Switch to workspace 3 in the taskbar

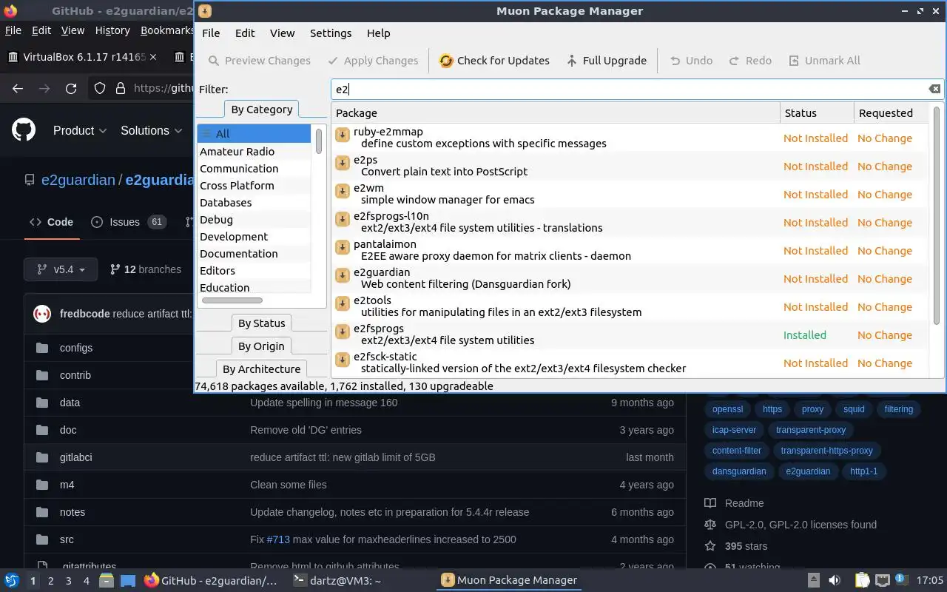coord(69,581)
